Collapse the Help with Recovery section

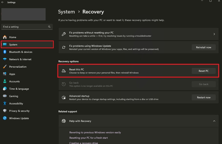(x=214, y=121)
